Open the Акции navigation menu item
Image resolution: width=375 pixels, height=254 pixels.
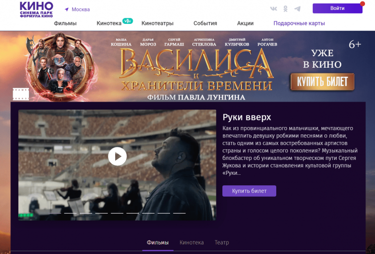245,23
